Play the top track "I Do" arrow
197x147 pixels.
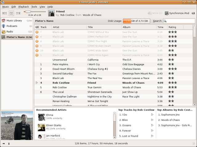152,115
